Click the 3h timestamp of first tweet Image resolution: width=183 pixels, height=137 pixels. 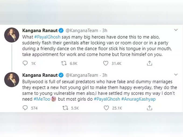pyautogui.click(x=105, y=31)
